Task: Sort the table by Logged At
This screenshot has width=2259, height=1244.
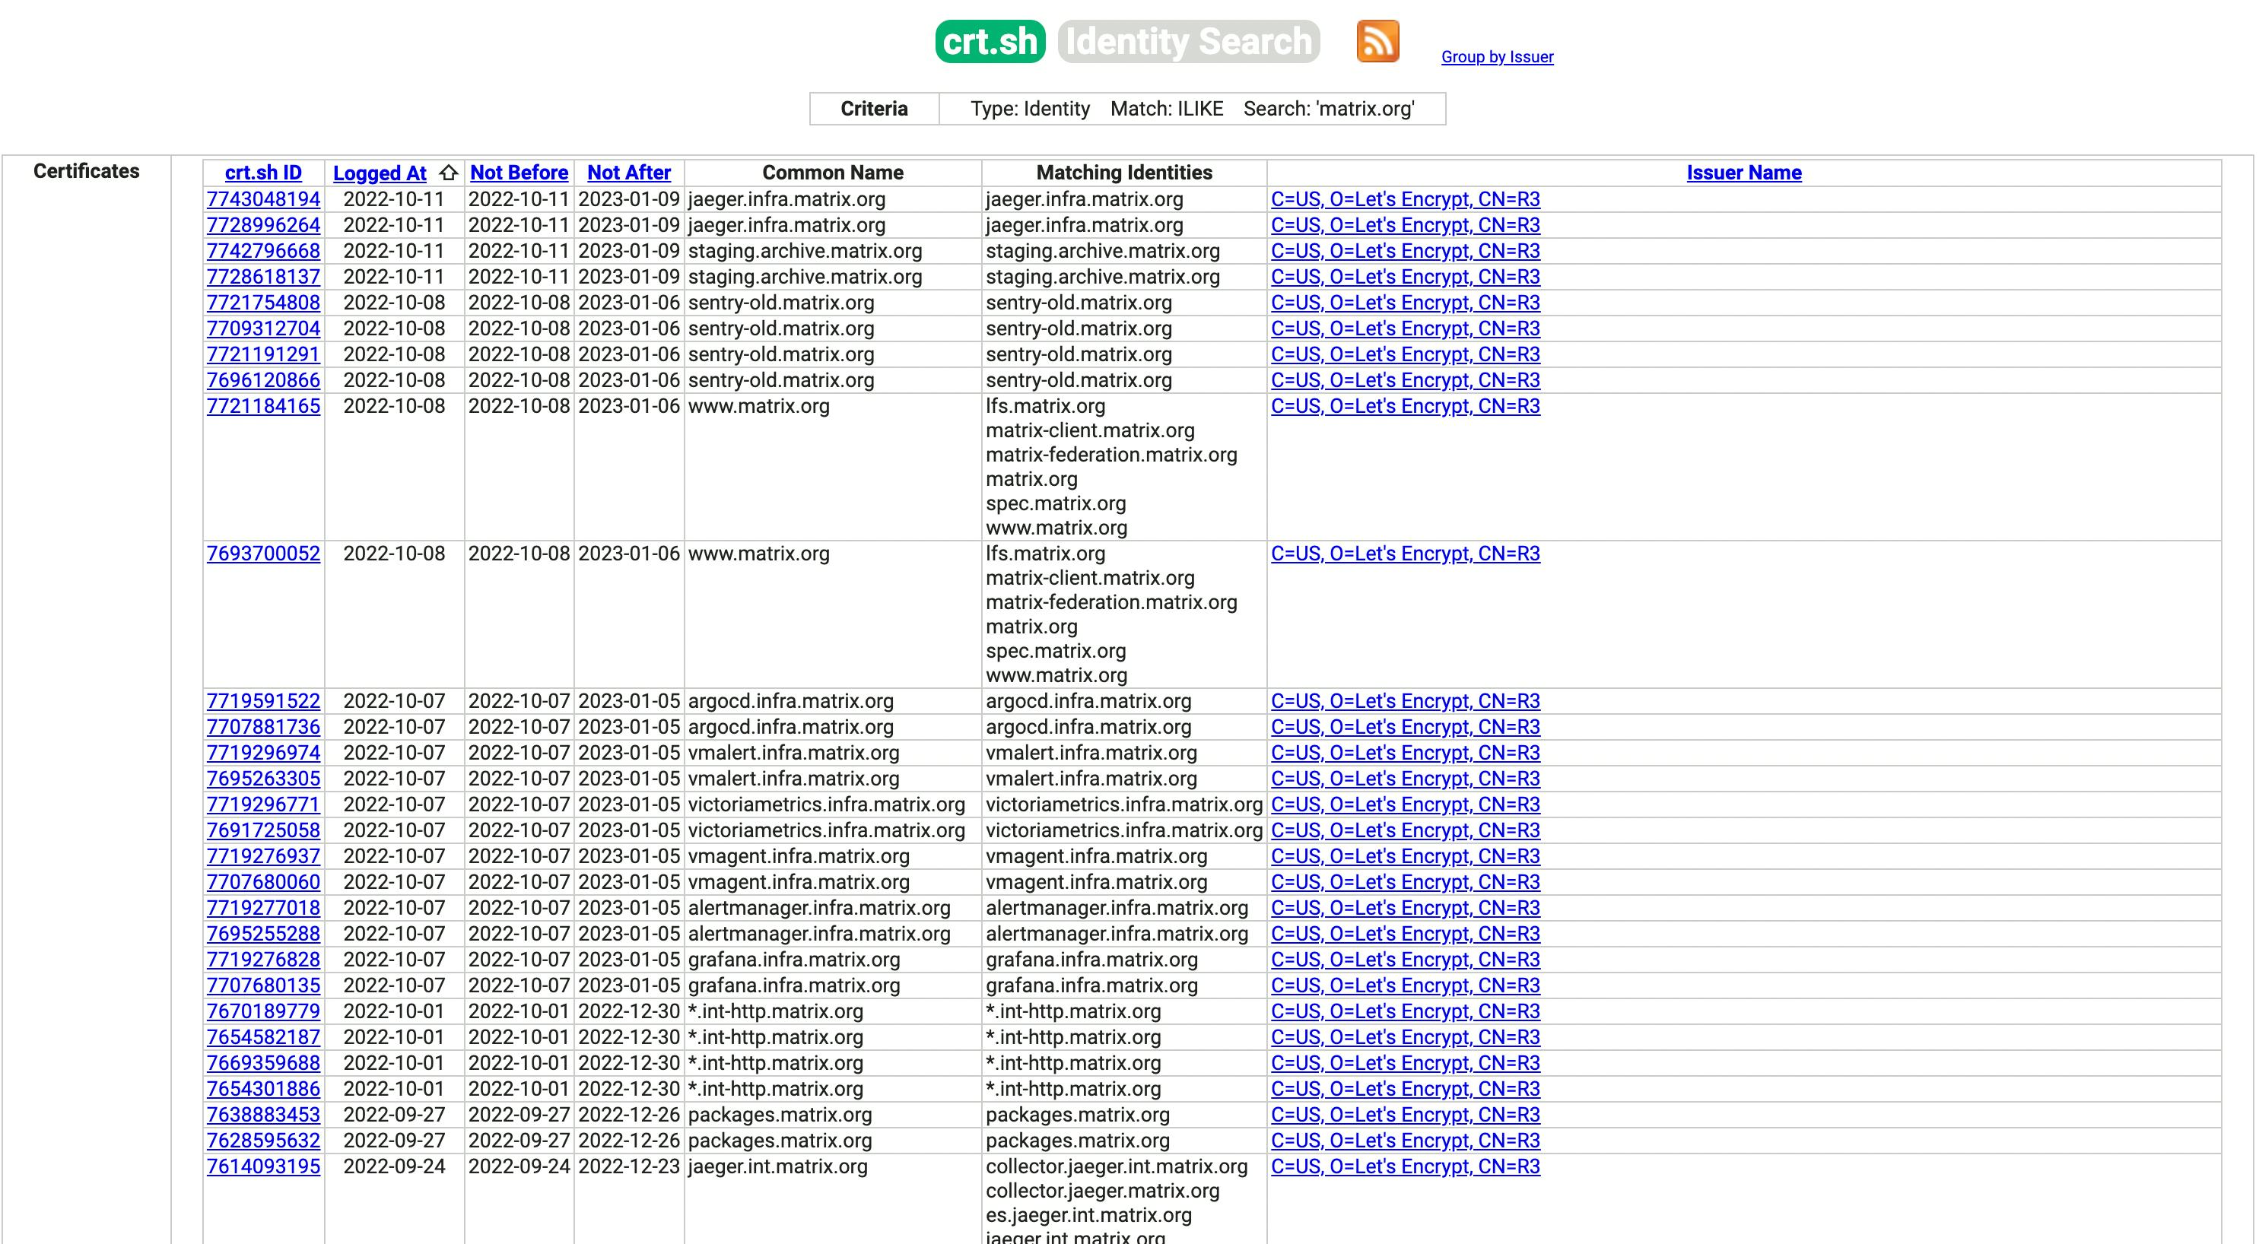Action: [380, 173]
